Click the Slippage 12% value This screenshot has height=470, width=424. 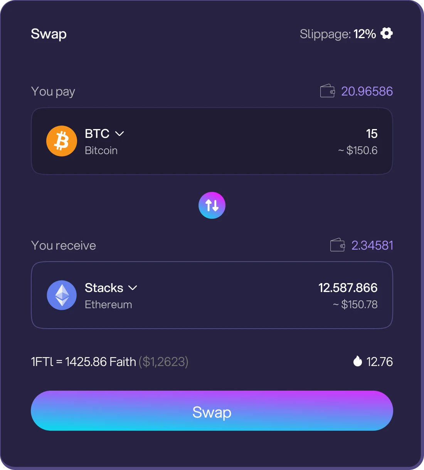tap(365, 34)
